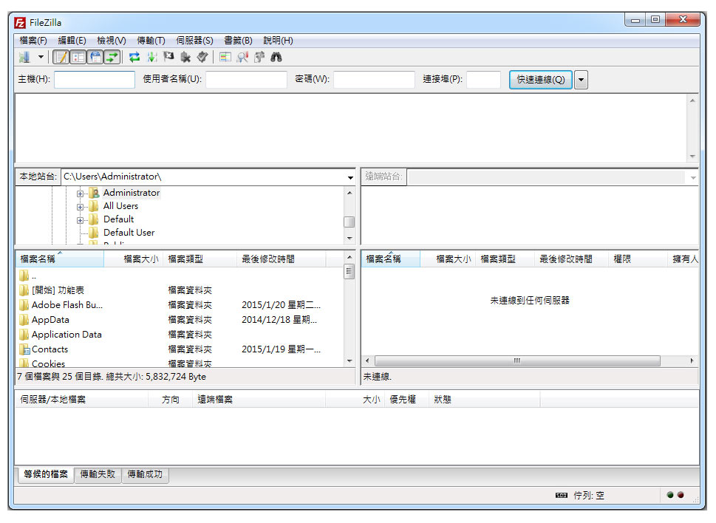Open the 檢視(V) menu
The image size is (716, 523).
click(112, 41)
